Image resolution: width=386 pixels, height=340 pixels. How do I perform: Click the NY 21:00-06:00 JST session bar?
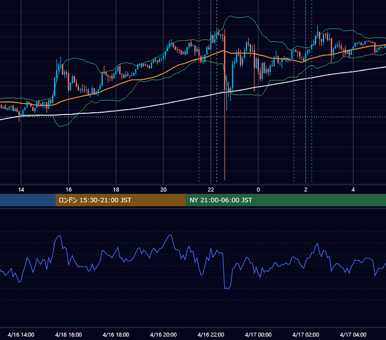point(286,200)
